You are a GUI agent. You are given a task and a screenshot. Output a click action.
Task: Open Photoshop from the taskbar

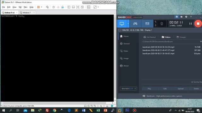(x=127, y=110)
